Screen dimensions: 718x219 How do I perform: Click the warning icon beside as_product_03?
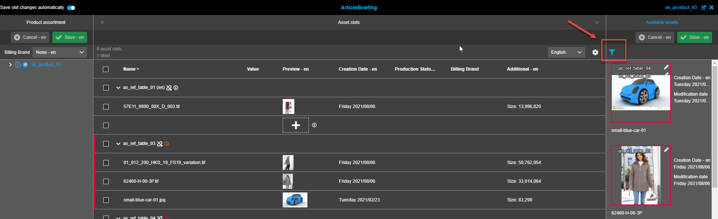pyautogui.click(x=18, y=65)
